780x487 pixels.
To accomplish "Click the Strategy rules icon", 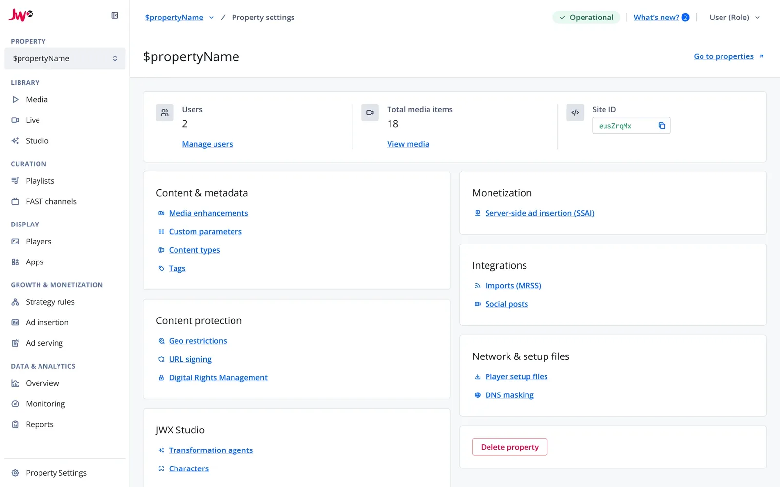I will click(16, 302).
